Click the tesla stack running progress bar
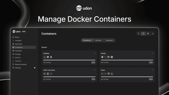169x95 pixels. point(127,77)
